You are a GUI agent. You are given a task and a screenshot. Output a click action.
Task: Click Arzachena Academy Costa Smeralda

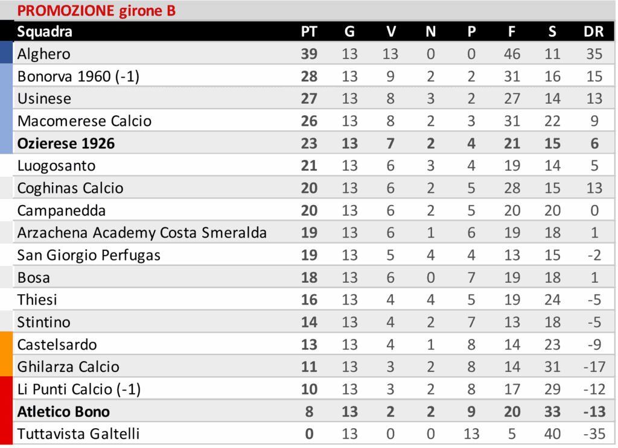pos(142,233)
